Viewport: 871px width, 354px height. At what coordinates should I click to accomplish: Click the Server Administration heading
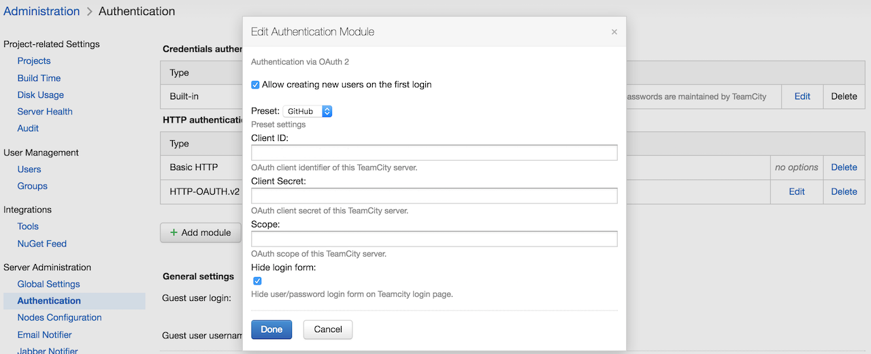47,268
